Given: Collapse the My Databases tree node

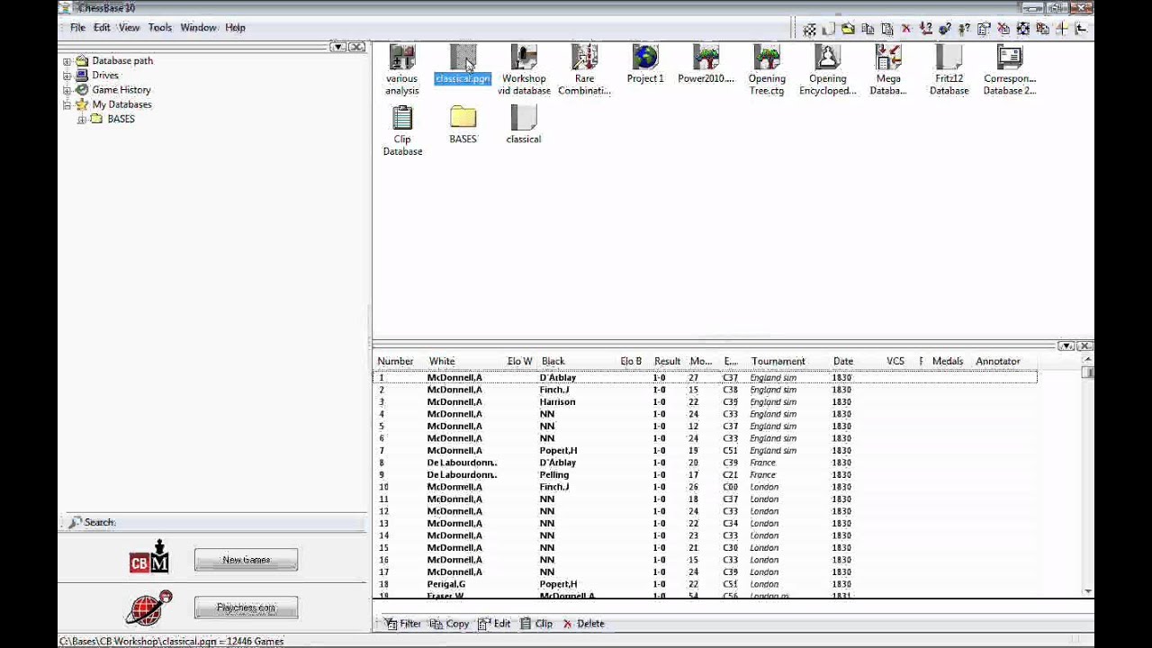Looking at the screenshot, I should pyautogui.click(x=67, y=104).
